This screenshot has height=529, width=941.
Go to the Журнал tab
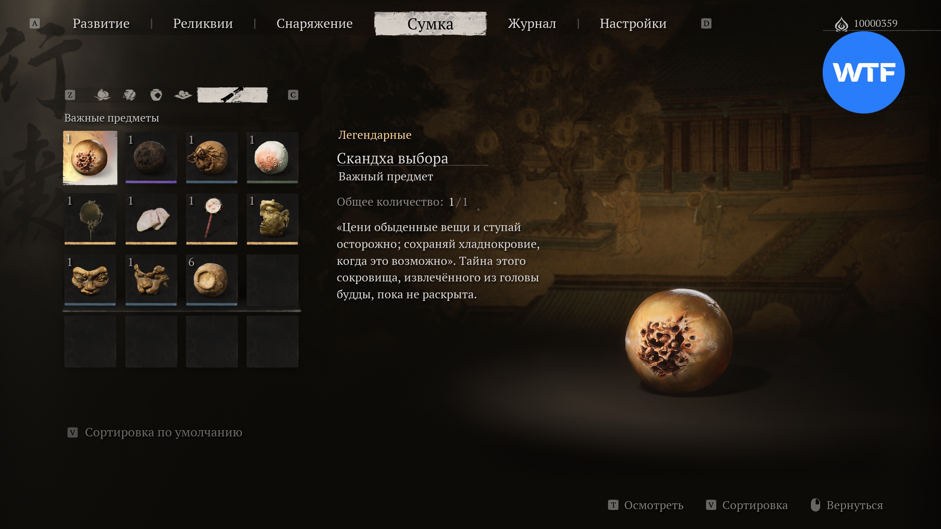tap(532, 24)
